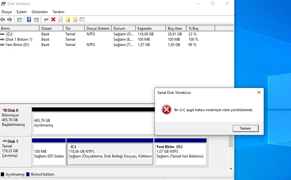The image size is (291, 180).
Task: Select the Disk 1 header panel
Action: click(16, 152)
